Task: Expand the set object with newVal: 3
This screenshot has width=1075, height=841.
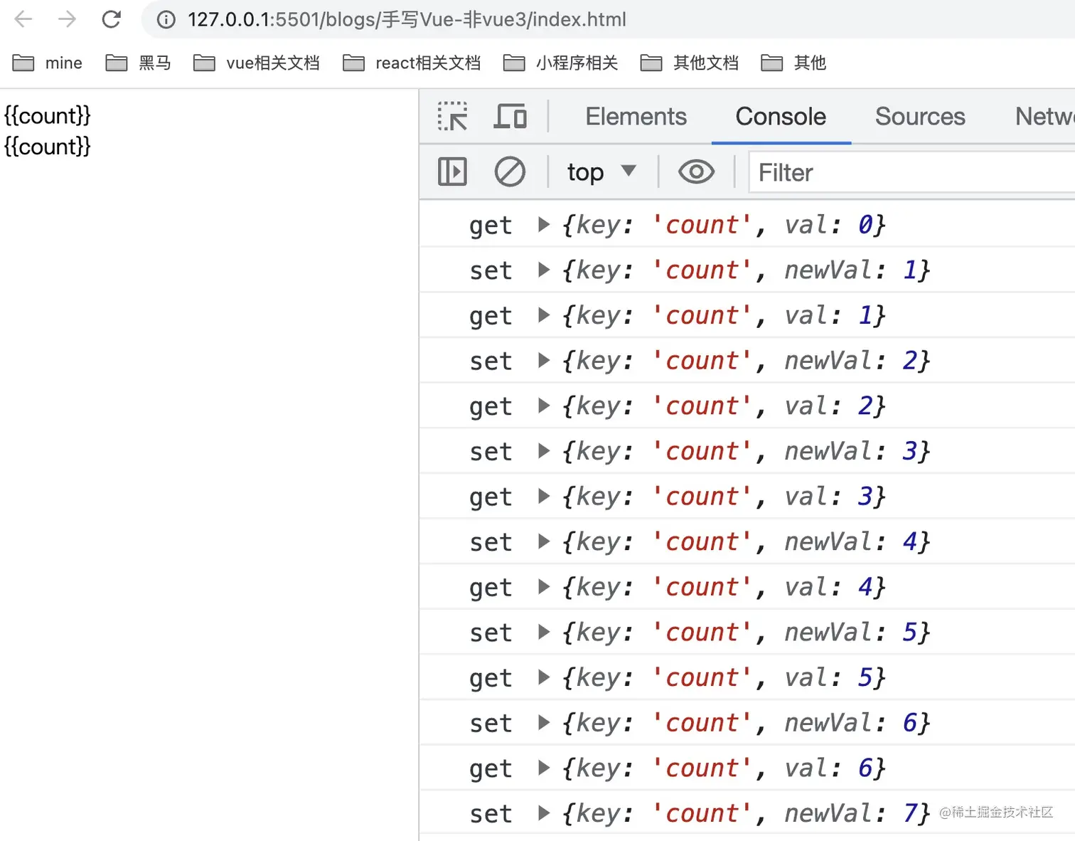Action: pos(544,451)
